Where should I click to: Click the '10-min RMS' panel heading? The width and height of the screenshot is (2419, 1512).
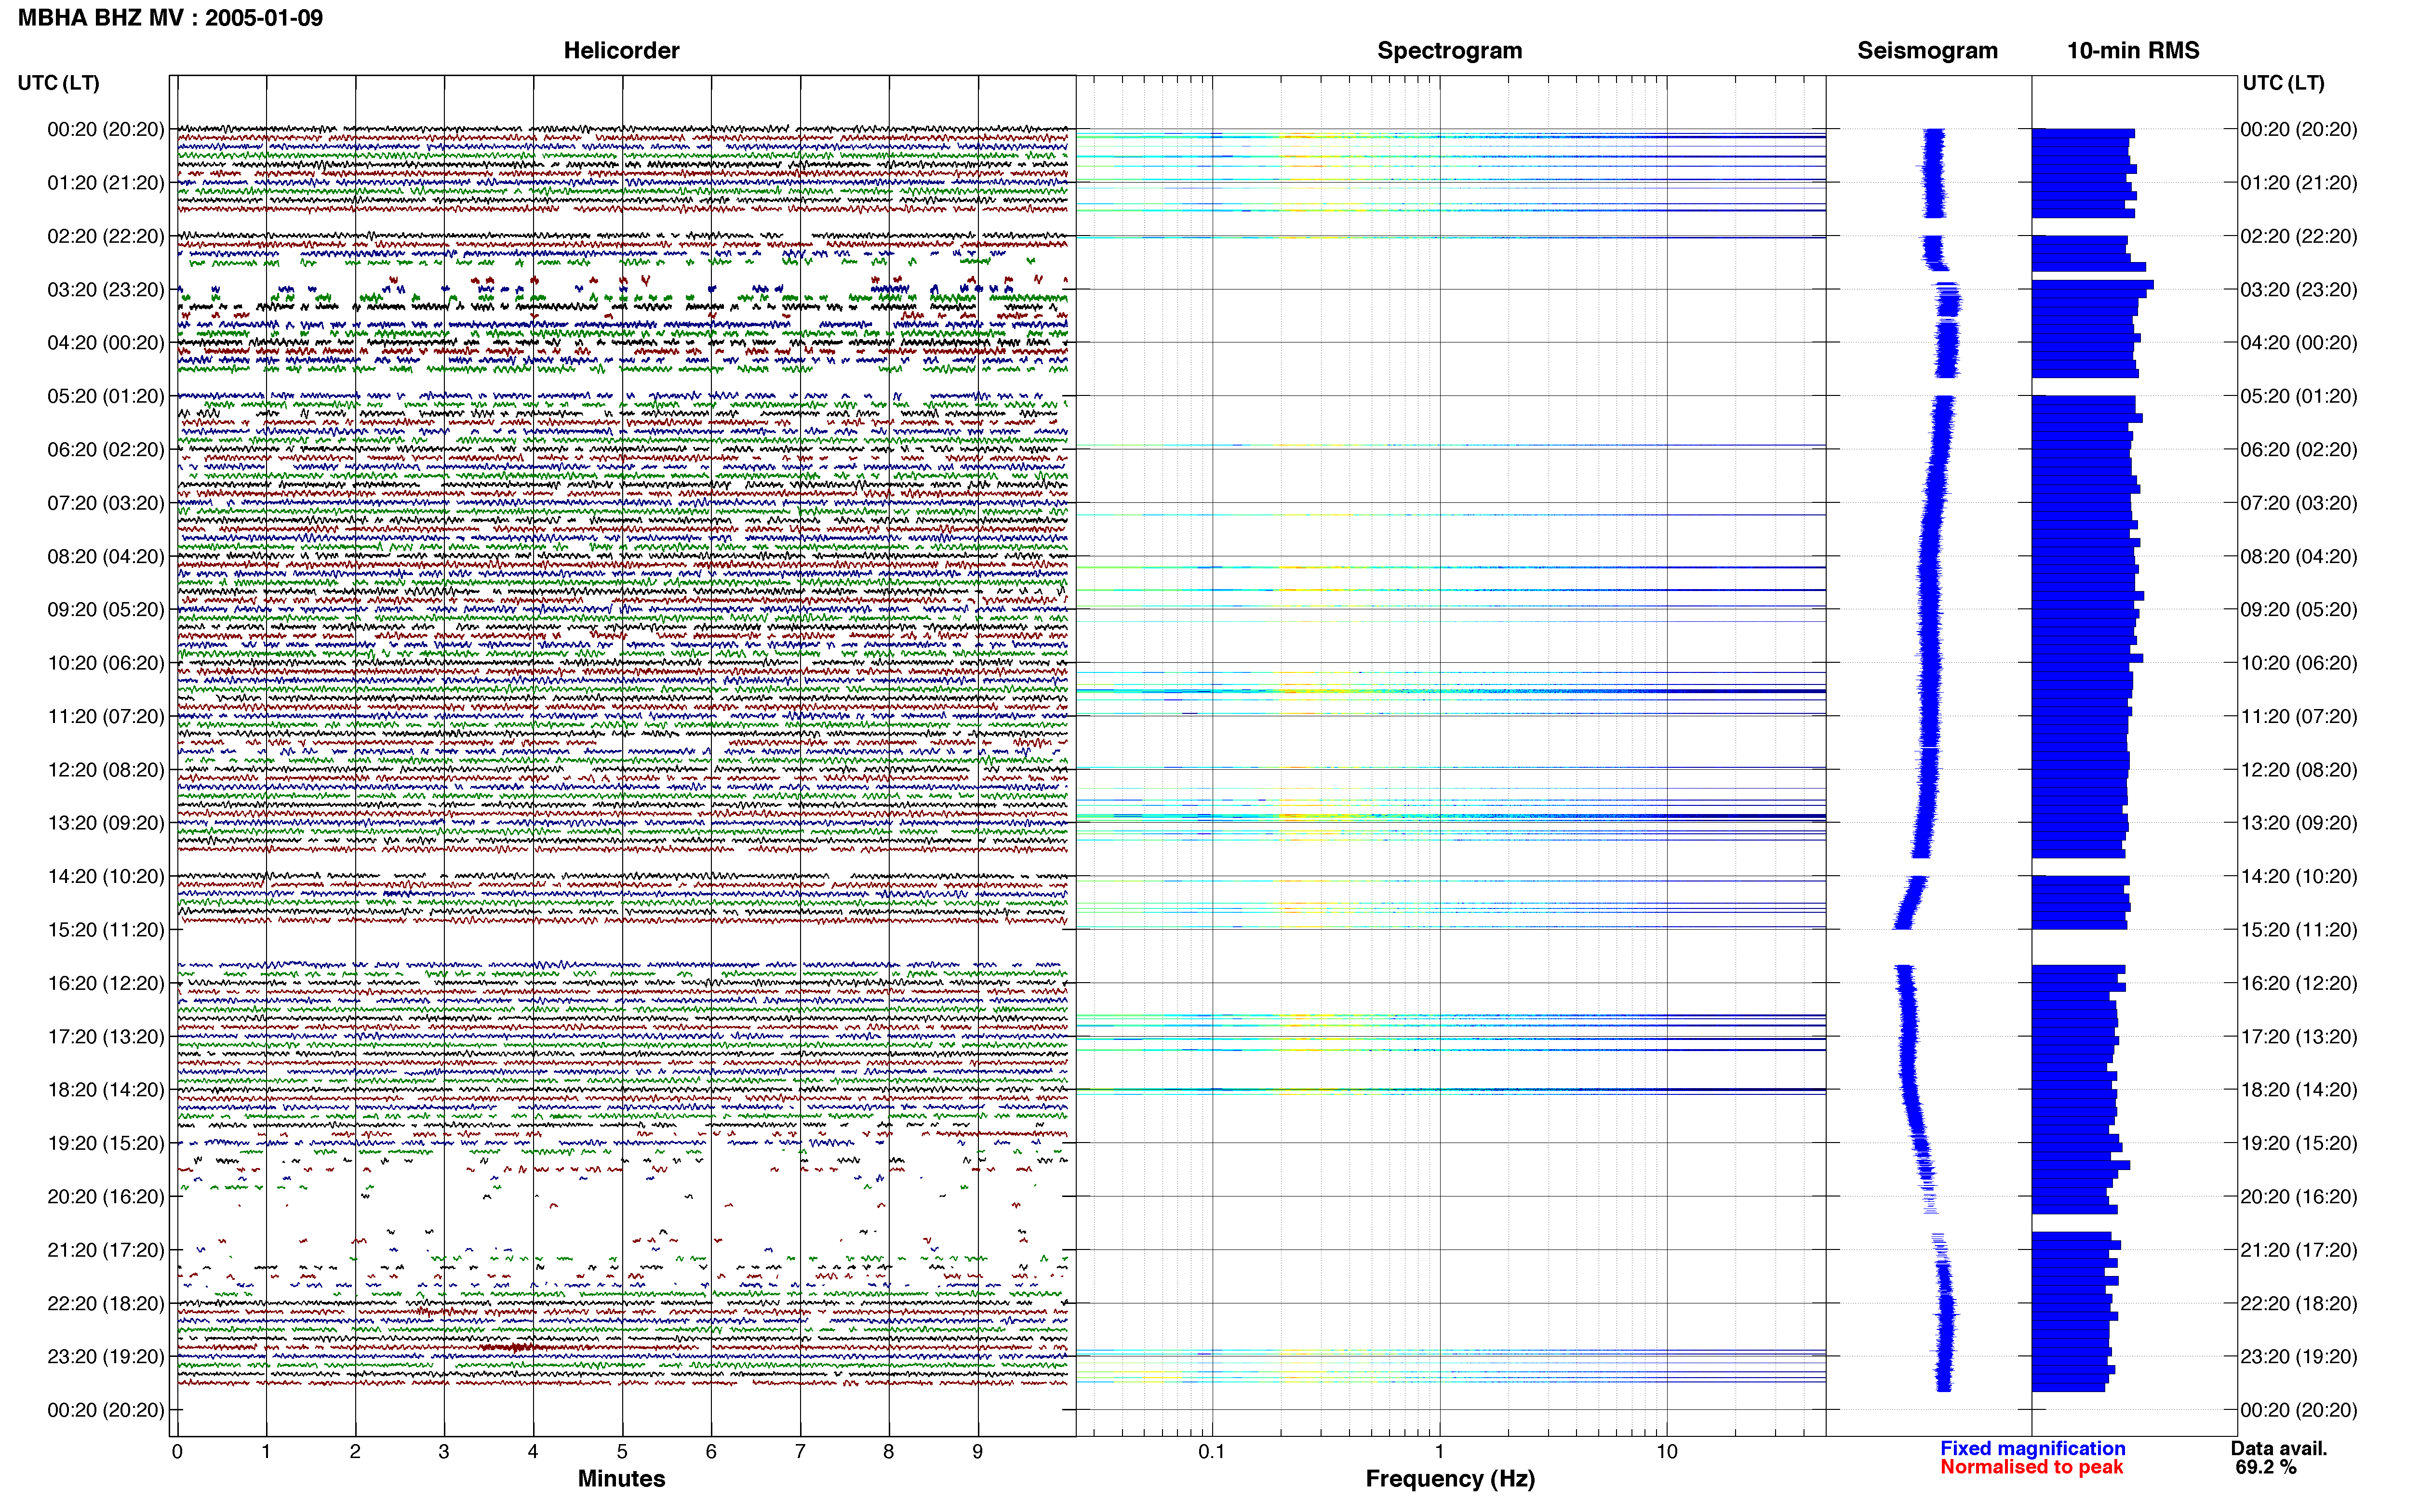pyautogui.click(x=2133, y=50)
